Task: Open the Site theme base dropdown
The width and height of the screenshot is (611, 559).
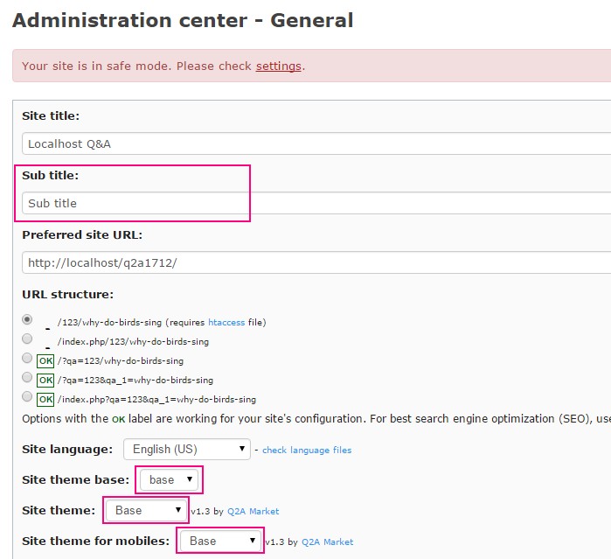Action: pos(170,479)
